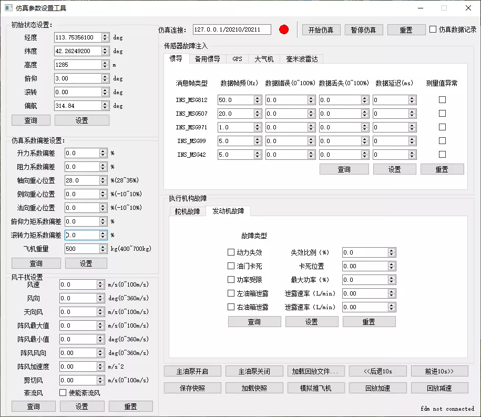Screen dimensions: 481x417
Task: Enable the 仿真数据记录 checkbox
Action: (433, 29)
